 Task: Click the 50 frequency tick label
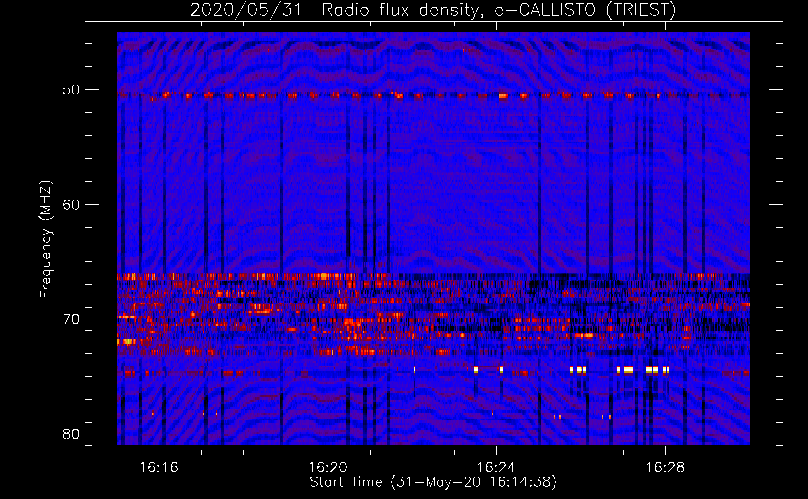point(71,90)
